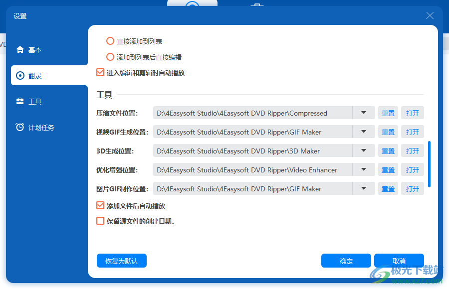Select the 添加到列表后直接编辑 radio option
The image size is (449, 289).
[110, 57]
